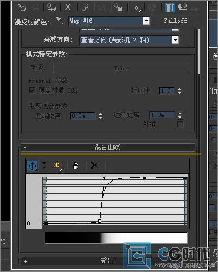Click Put Material to Scene icon
This screenshot has width=218, height=272.
coord(34,8)
